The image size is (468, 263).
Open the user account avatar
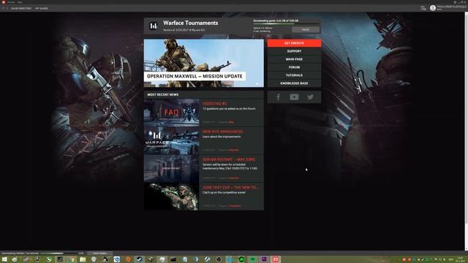(433, 8)
